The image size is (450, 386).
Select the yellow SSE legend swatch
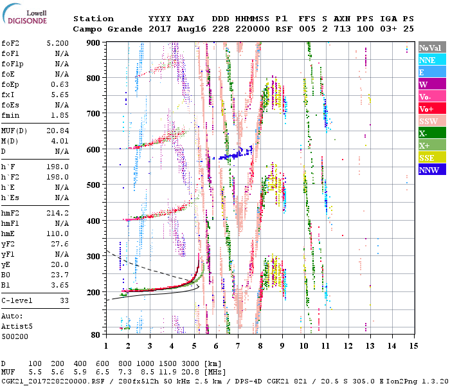[x=430, y=158]
